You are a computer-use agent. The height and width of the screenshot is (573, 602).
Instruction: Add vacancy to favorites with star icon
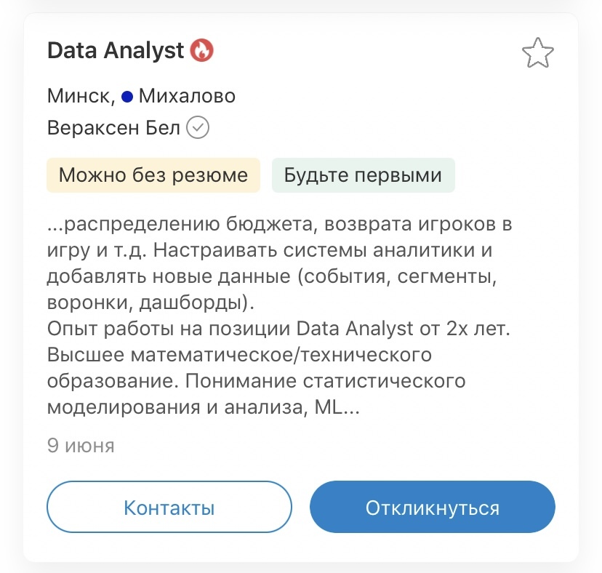tap(537, 53)
